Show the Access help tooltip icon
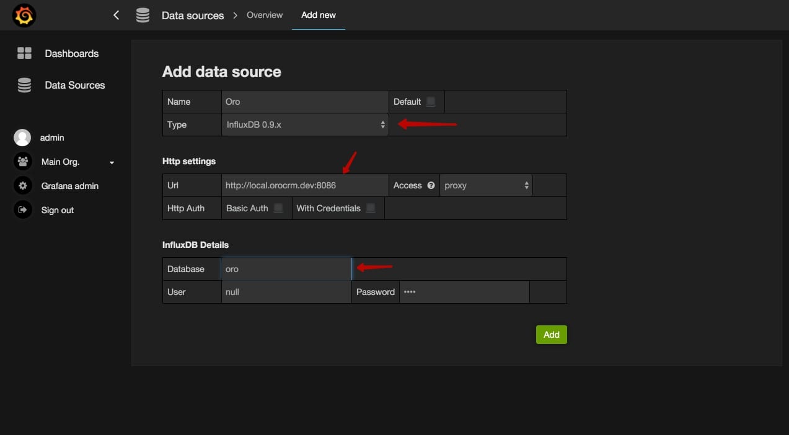This screenshot has height=435, width=789. [431, 185]
